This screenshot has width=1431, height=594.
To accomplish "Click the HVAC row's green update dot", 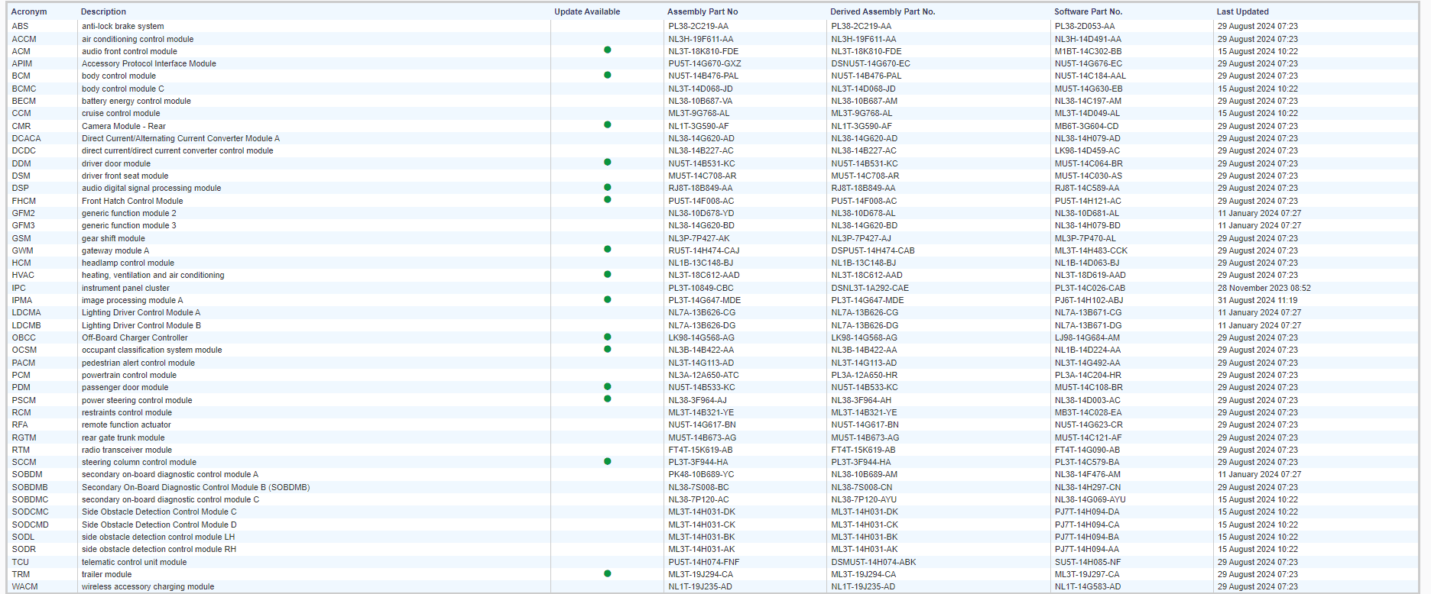I will point(607,274).
